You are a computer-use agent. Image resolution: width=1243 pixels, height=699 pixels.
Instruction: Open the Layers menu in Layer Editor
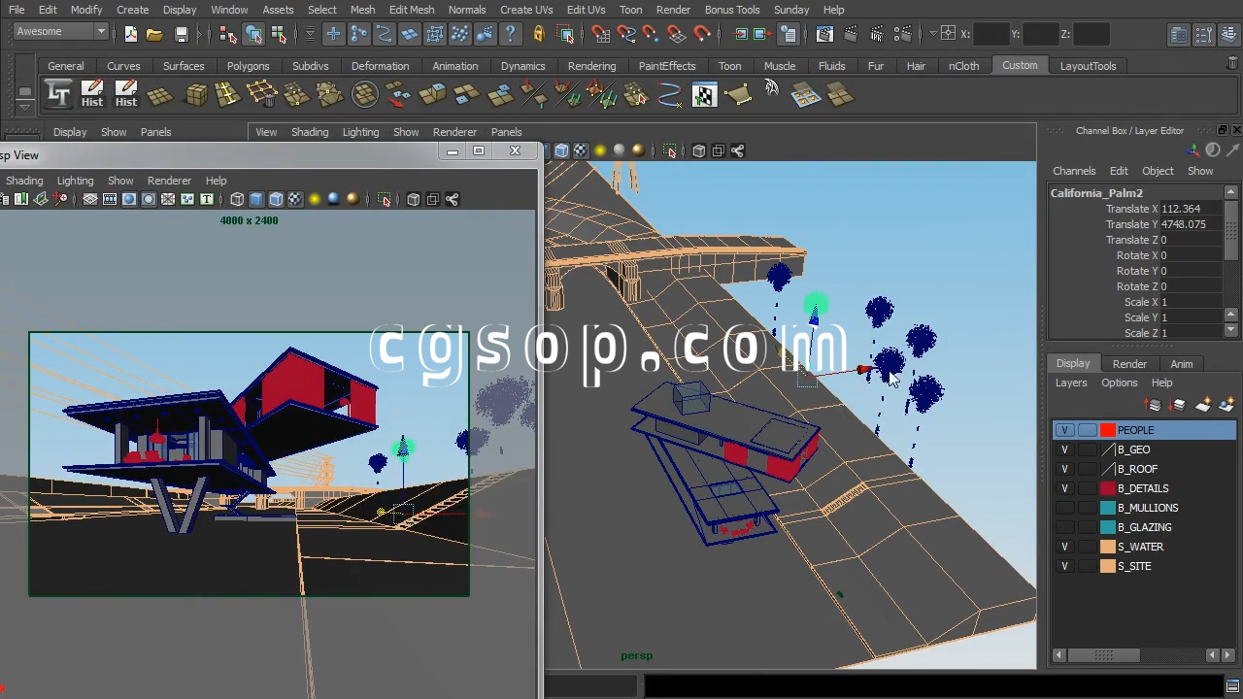click(1071, 383)
